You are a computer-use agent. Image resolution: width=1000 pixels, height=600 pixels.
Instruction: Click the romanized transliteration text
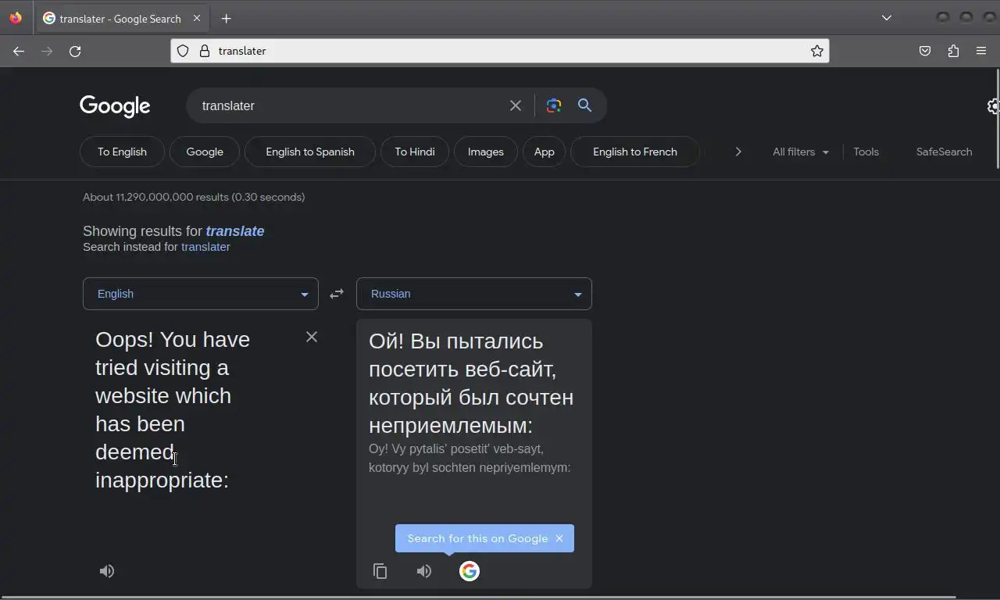(470, 458)
